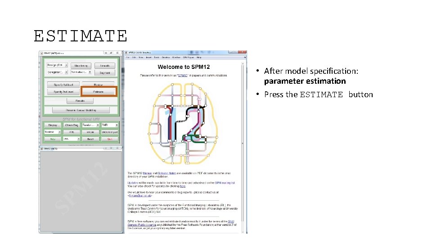Viewport: 432px width, 243px height.
Task: Open Window menu in Graphics window
Action: click(176, 58)
